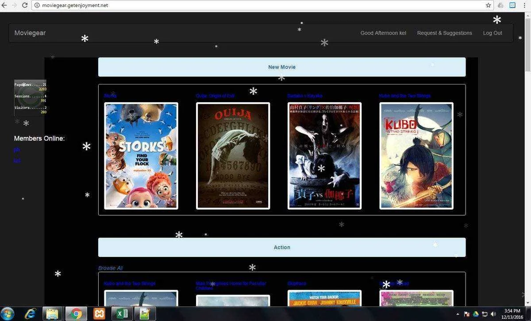Click the grey cloud extension icon
Viewport: 531px width, 321px height.
tap(500, 5)
